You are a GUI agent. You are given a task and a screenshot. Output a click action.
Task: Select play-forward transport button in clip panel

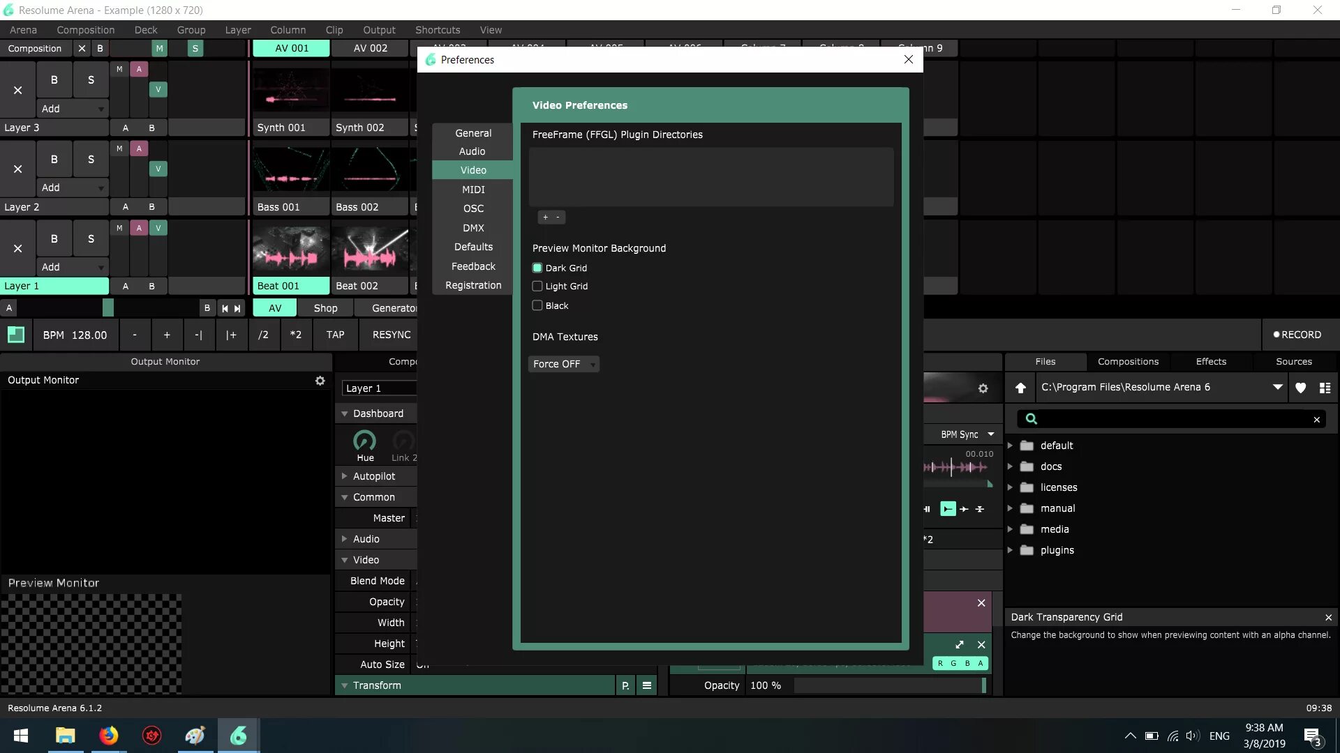click(947, 509)
